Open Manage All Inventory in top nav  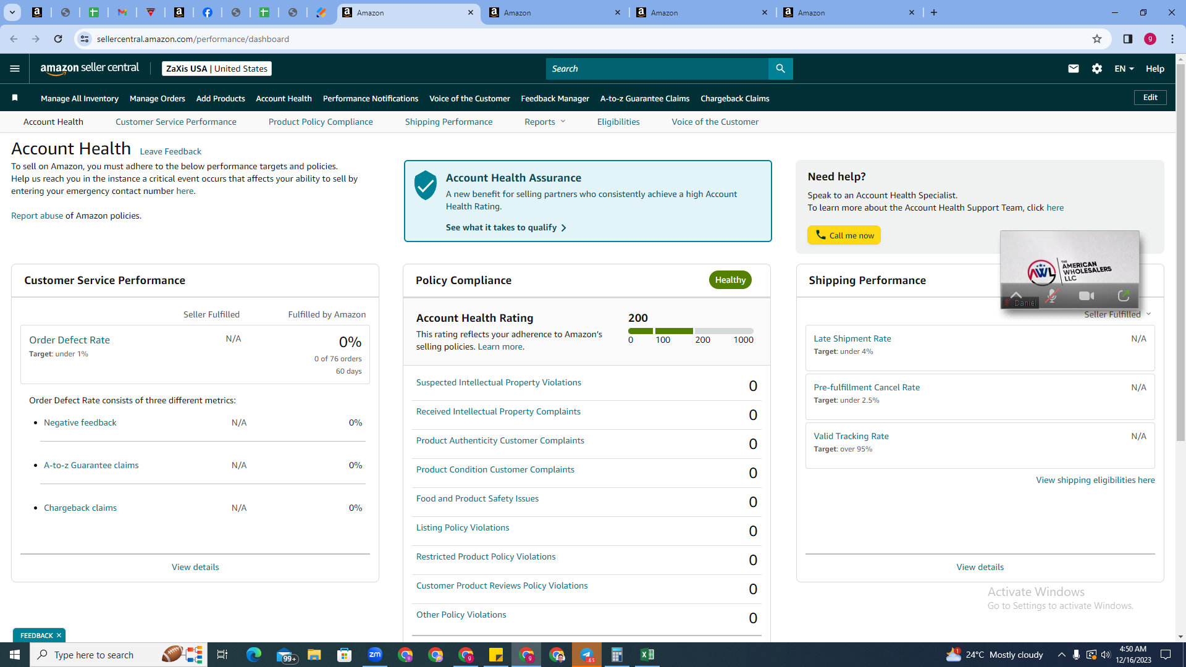pyautogui.click(x=80, y=98)
